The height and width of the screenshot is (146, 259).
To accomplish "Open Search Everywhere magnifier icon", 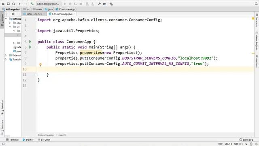I will click(x=256, y=4).
